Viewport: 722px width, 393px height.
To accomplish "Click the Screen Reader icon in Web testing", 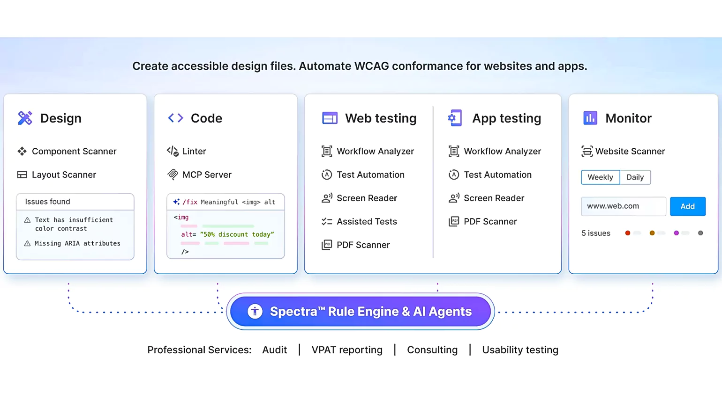I will point(327,198).
